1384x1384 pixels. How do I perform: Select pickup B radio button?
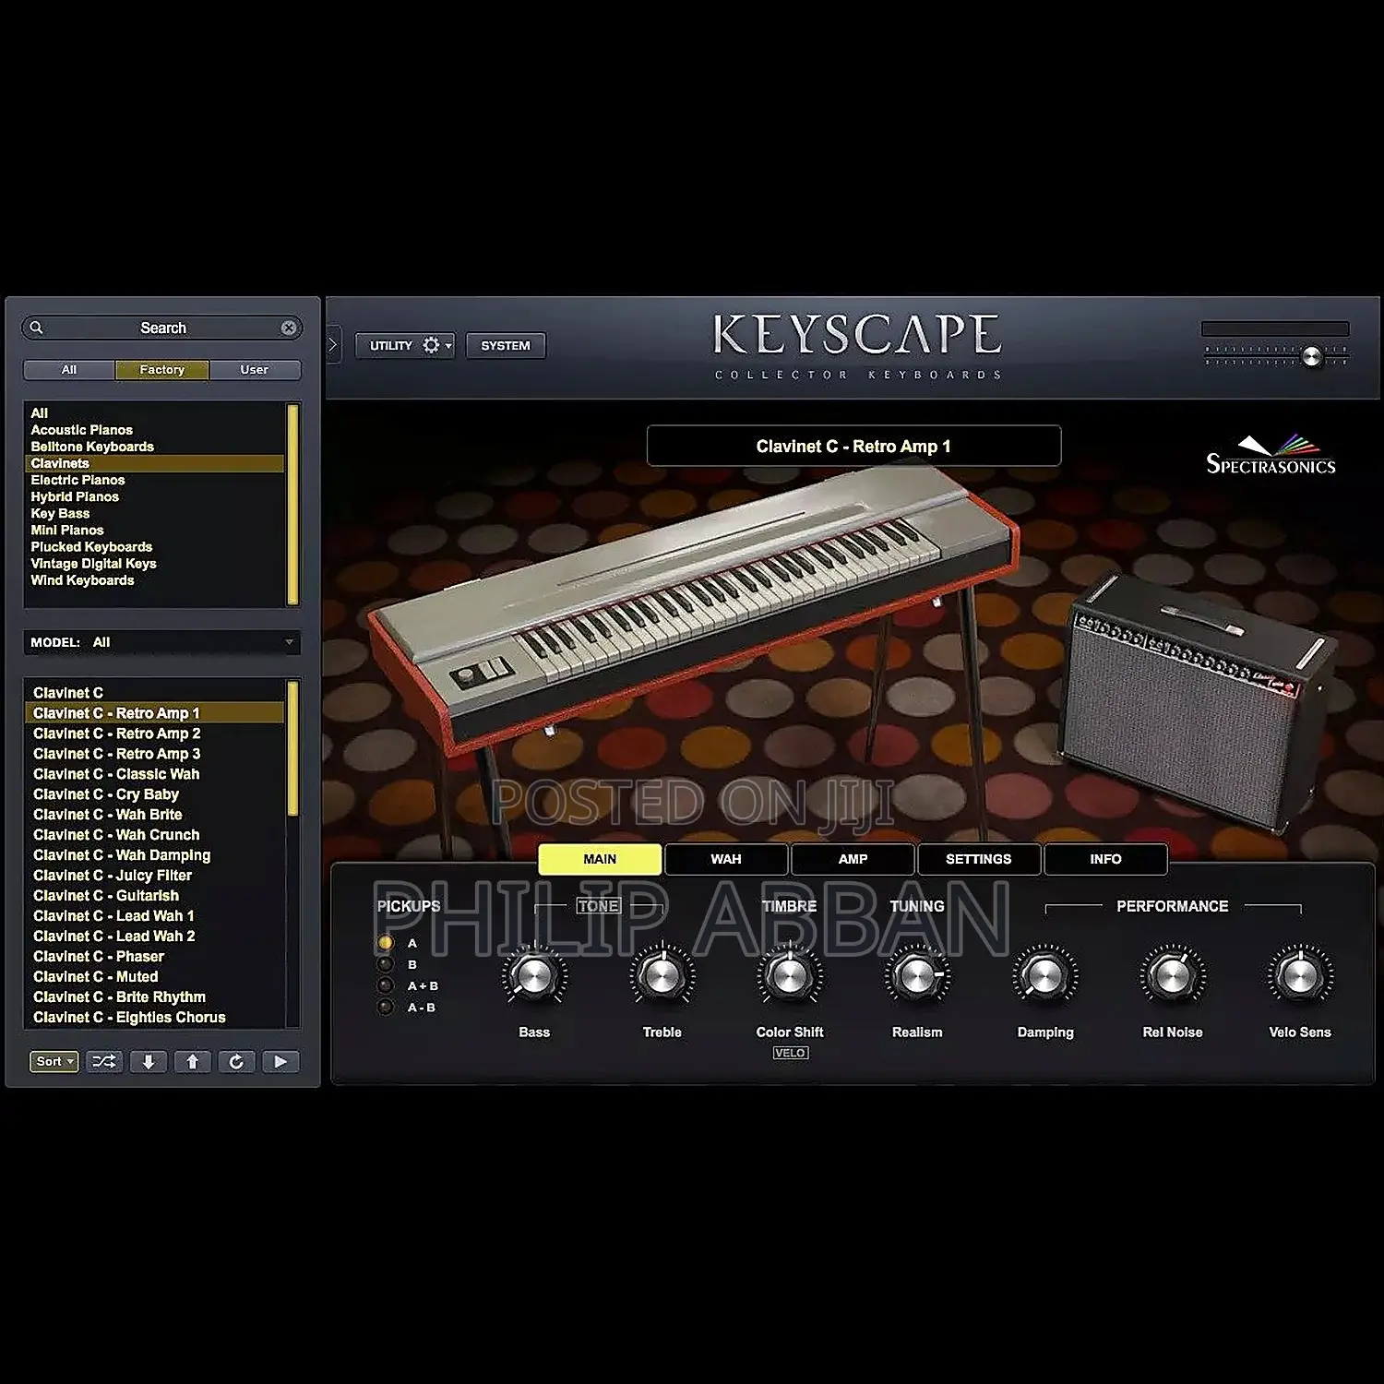click(386, 964)
